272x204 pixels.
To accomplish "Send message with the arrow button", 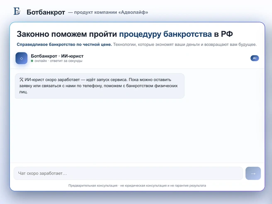I will (253, 173).
